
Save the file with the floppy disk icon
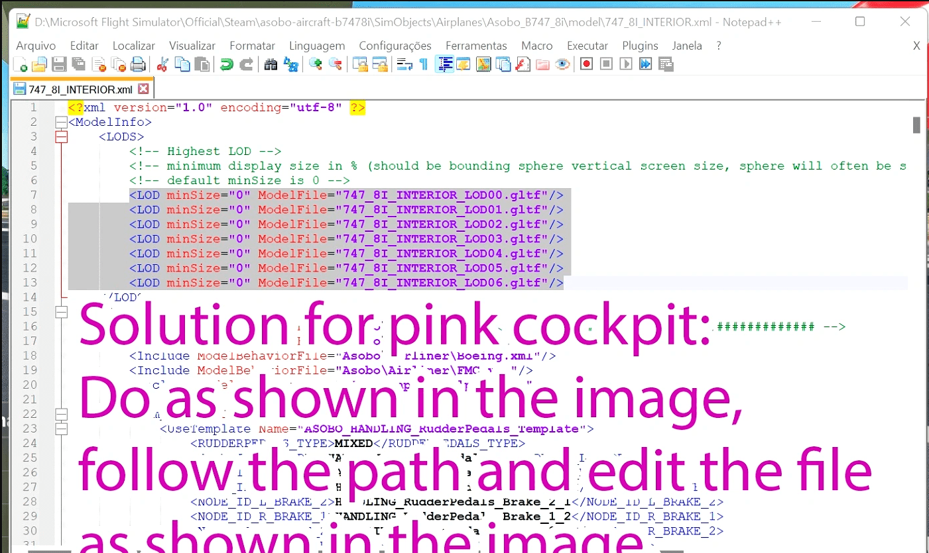[x=59, y=64]
